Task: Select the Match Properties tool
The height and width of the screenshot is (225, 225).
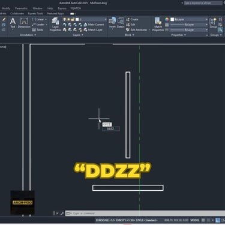Action: 158,24
